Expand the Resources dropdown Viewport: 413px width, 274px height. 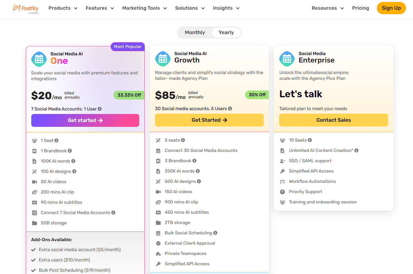coord(328,8)
